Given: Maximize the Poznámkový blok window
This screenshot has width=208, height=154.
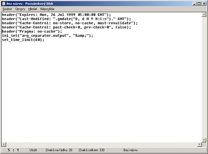Looking at the screenshot, I should 199,3.
